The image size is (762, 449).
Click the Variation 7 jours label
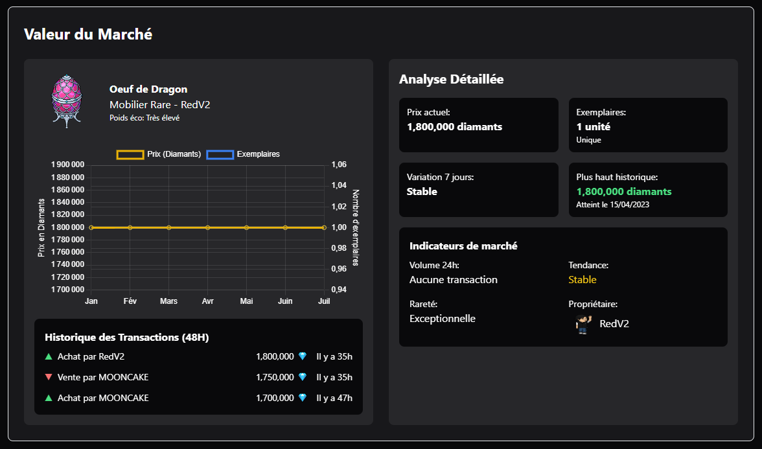(441, 178)
